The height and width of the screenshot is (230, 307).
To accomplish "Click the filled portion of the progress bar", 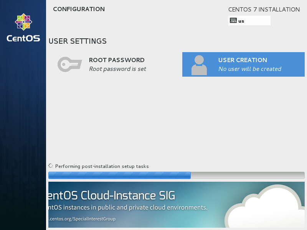I will [x=119, y=176].
